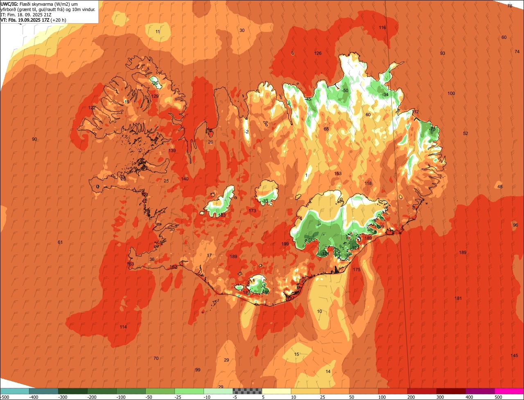The image size is (524, 400).
Task: Click the value 15 in the southern sea
Action: click(x=297, y=355)
